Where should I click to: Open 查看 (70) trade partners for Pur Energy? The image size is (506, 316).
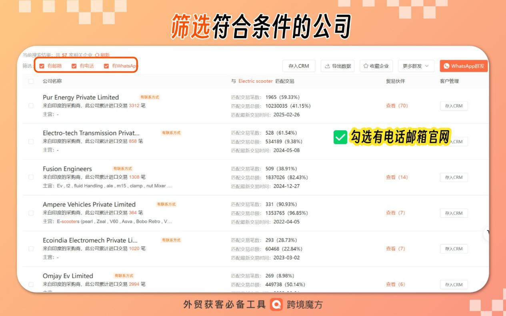tap(397, 106)
